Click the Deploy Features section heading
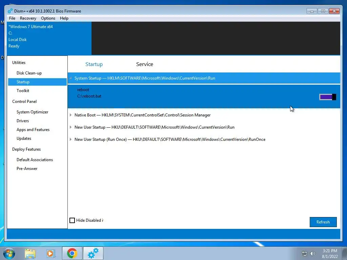The width and height of the screenshot is (347, 260). point(26,149)
